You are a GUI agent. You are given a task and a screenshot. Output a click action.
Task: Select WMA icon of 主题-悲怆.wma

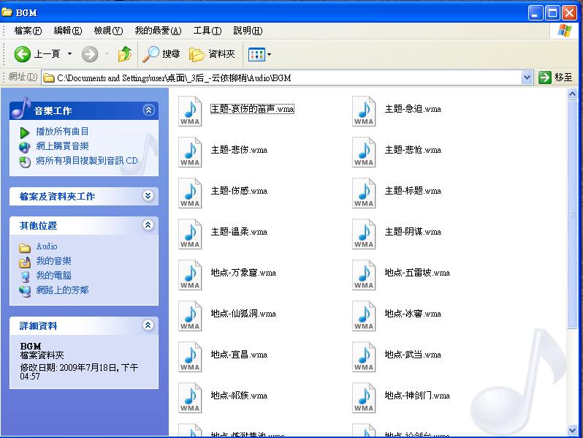(364, 152)
